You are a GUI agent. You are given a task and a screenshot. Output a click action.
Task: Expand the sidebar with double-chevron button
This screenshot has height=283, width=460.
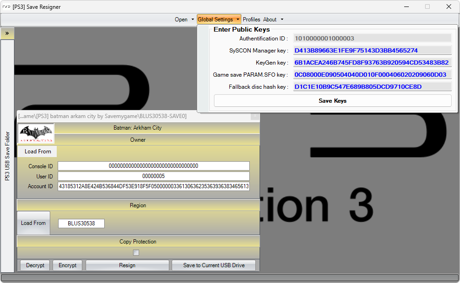coord(7,33)
